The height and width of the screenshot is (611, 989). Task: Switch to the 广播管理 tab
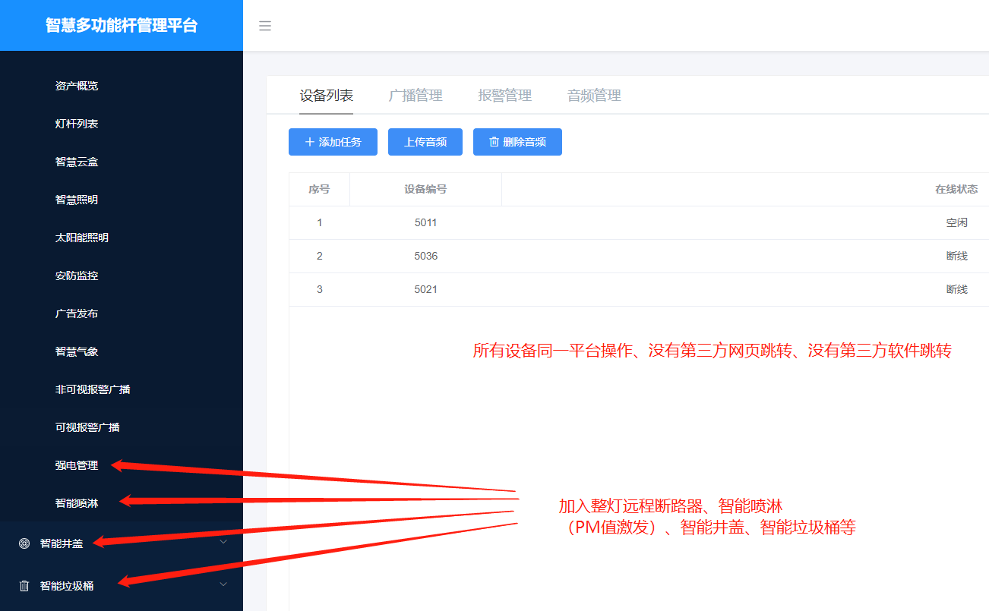click(415, 95)
